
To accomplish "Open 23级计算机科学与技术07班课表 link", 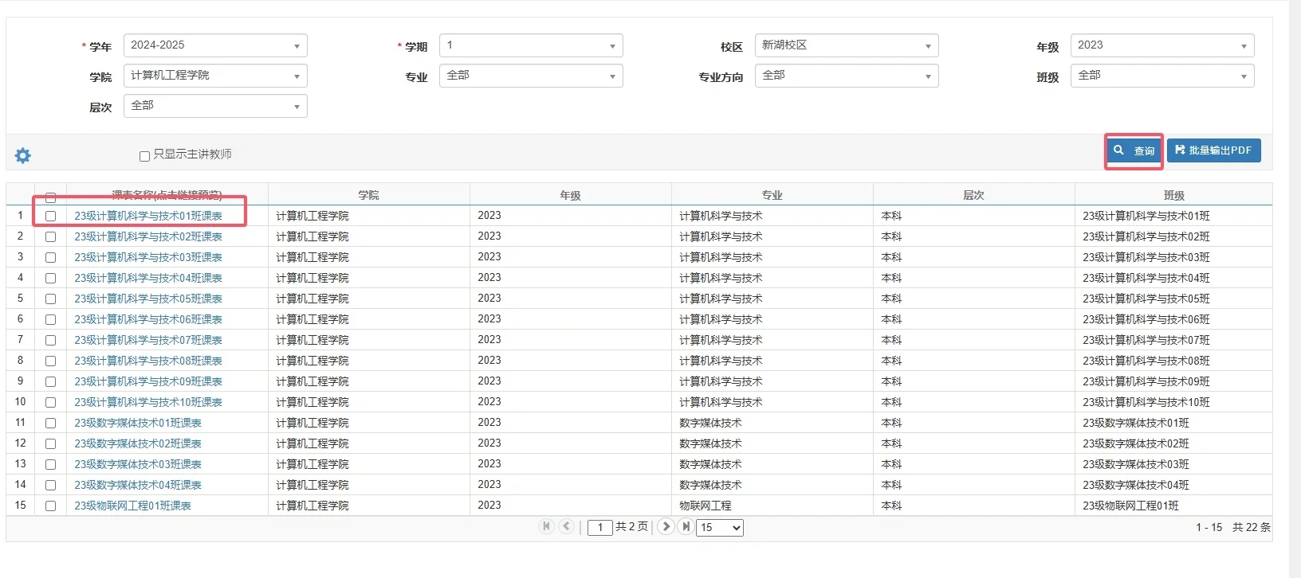I will click(x=148, y=340).
